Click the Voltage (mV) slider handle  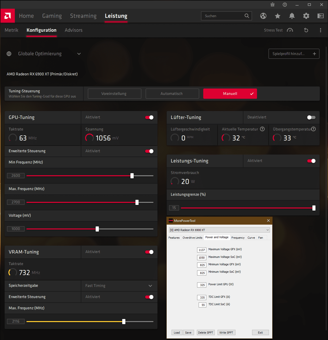point(97,229)
